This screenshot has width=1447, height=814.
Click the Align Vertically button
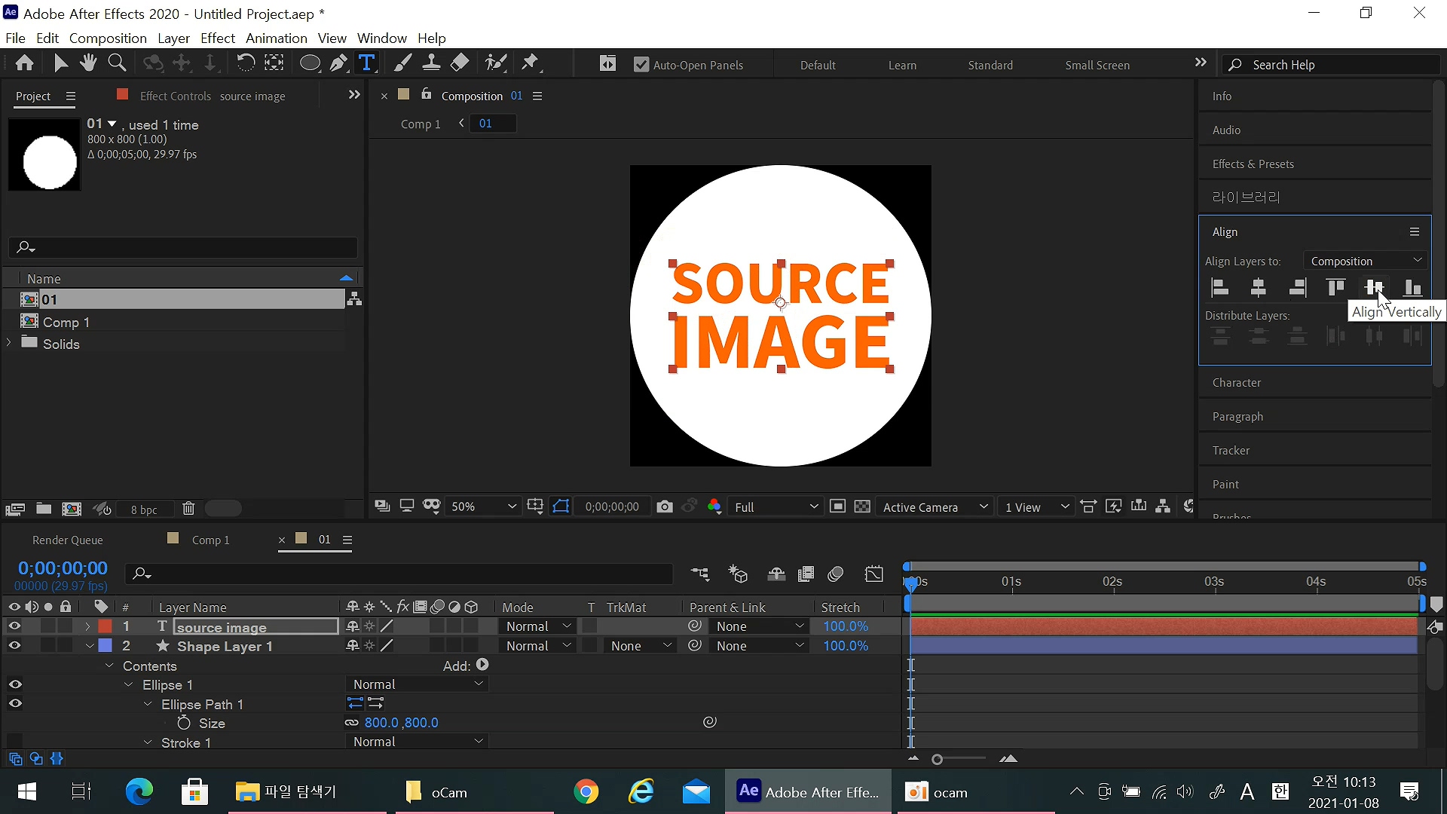click(1374, 287)
